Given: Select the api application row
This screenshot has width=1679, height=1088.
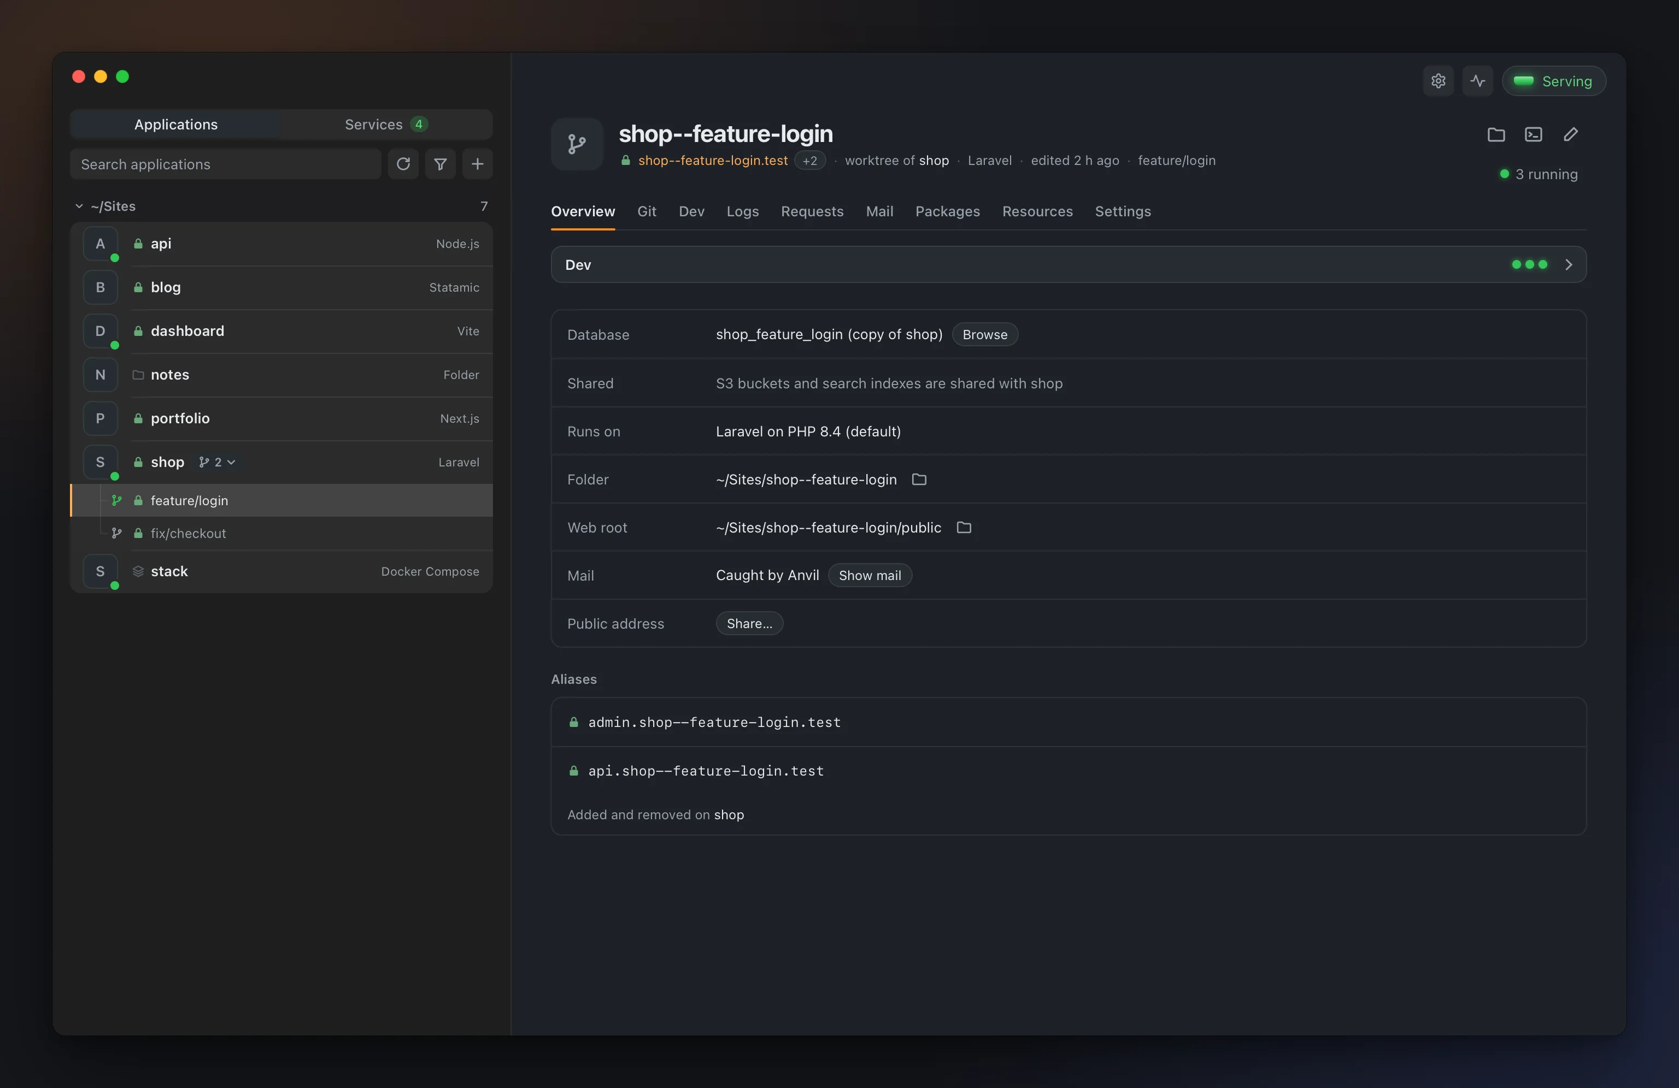Looking at the screenshot, I should pos(281,244).
